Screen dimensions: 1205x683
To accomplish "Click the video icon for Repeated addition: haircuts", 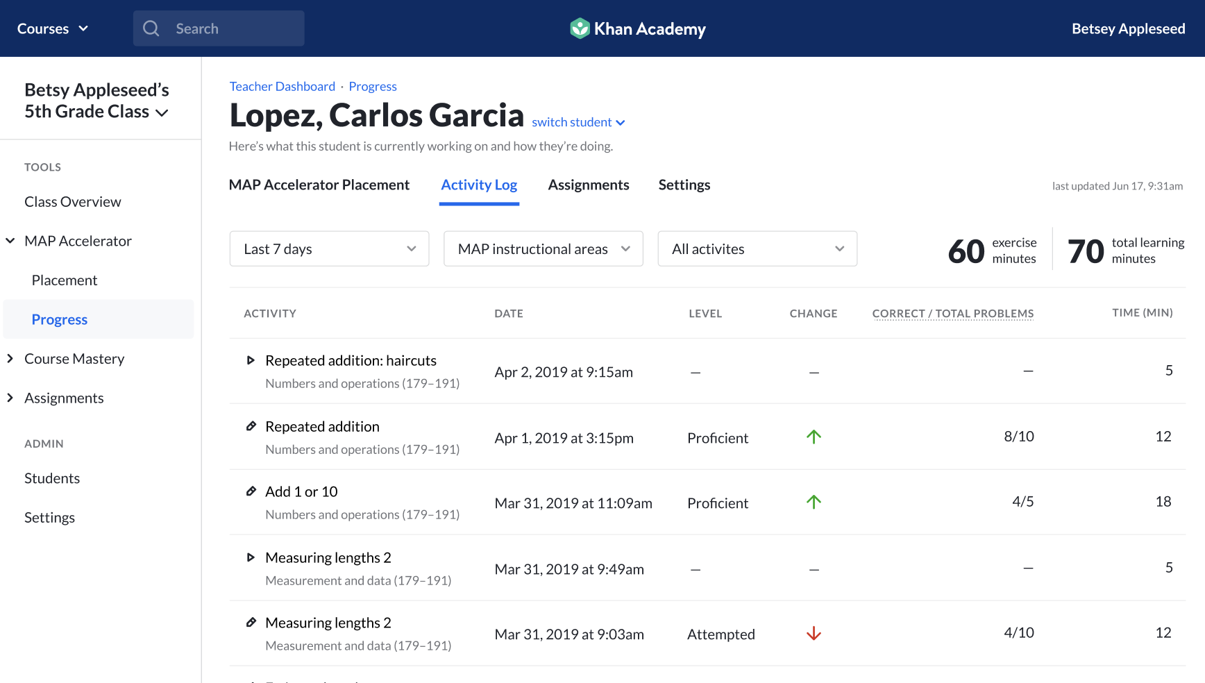I will pyautogui.click(x=251, y=360).
